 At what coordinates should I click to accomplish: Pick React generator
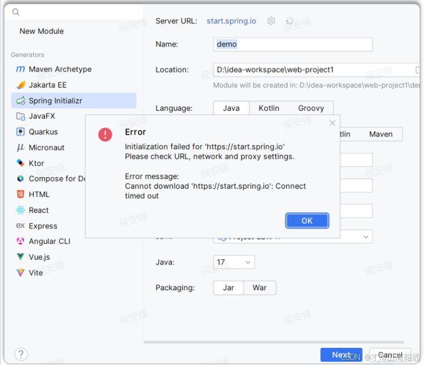pyautogui.click(x=48, y=210)
